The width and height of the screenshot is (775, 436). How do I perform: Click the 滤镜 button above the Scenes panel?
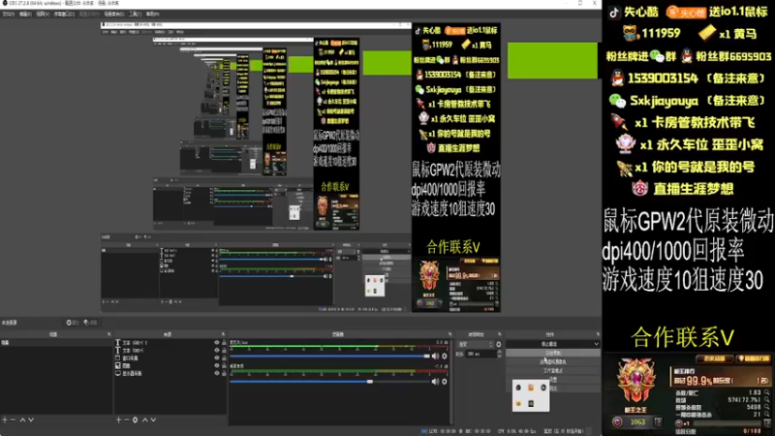click(90, 323)
